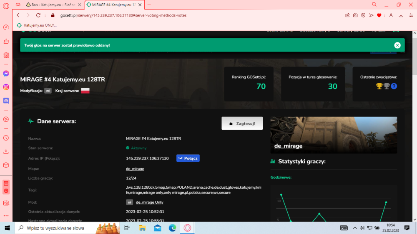Click the Poland flag next to Kraj serwera
The height and width of the screenshot is (234, 417).
click(x=85, y=91)
